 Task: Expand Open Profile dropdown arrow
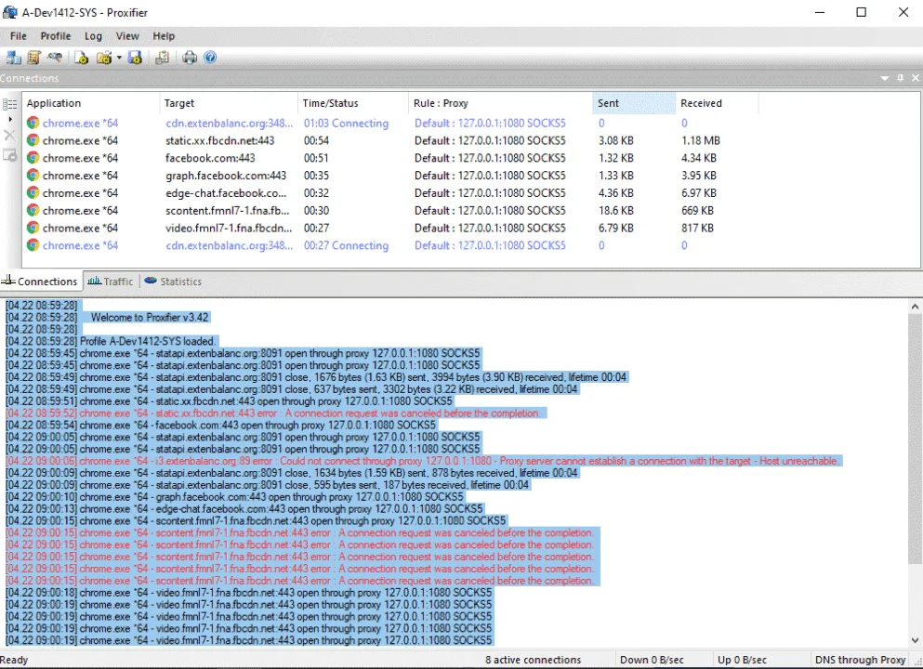pyautogui.click(x=119, y=57)
